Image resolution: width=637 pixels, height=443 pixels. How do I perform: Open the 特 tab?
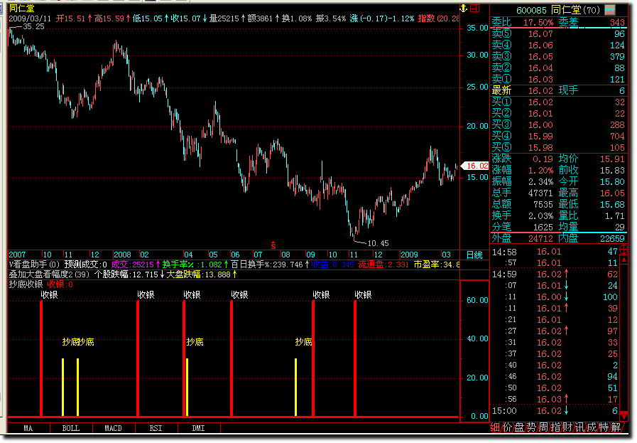[604, 427]
